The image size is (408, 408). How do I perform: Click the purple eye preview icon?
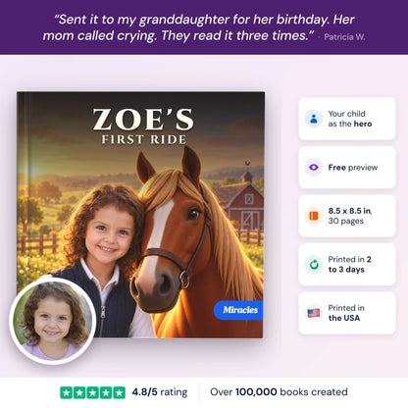[314, 168]
